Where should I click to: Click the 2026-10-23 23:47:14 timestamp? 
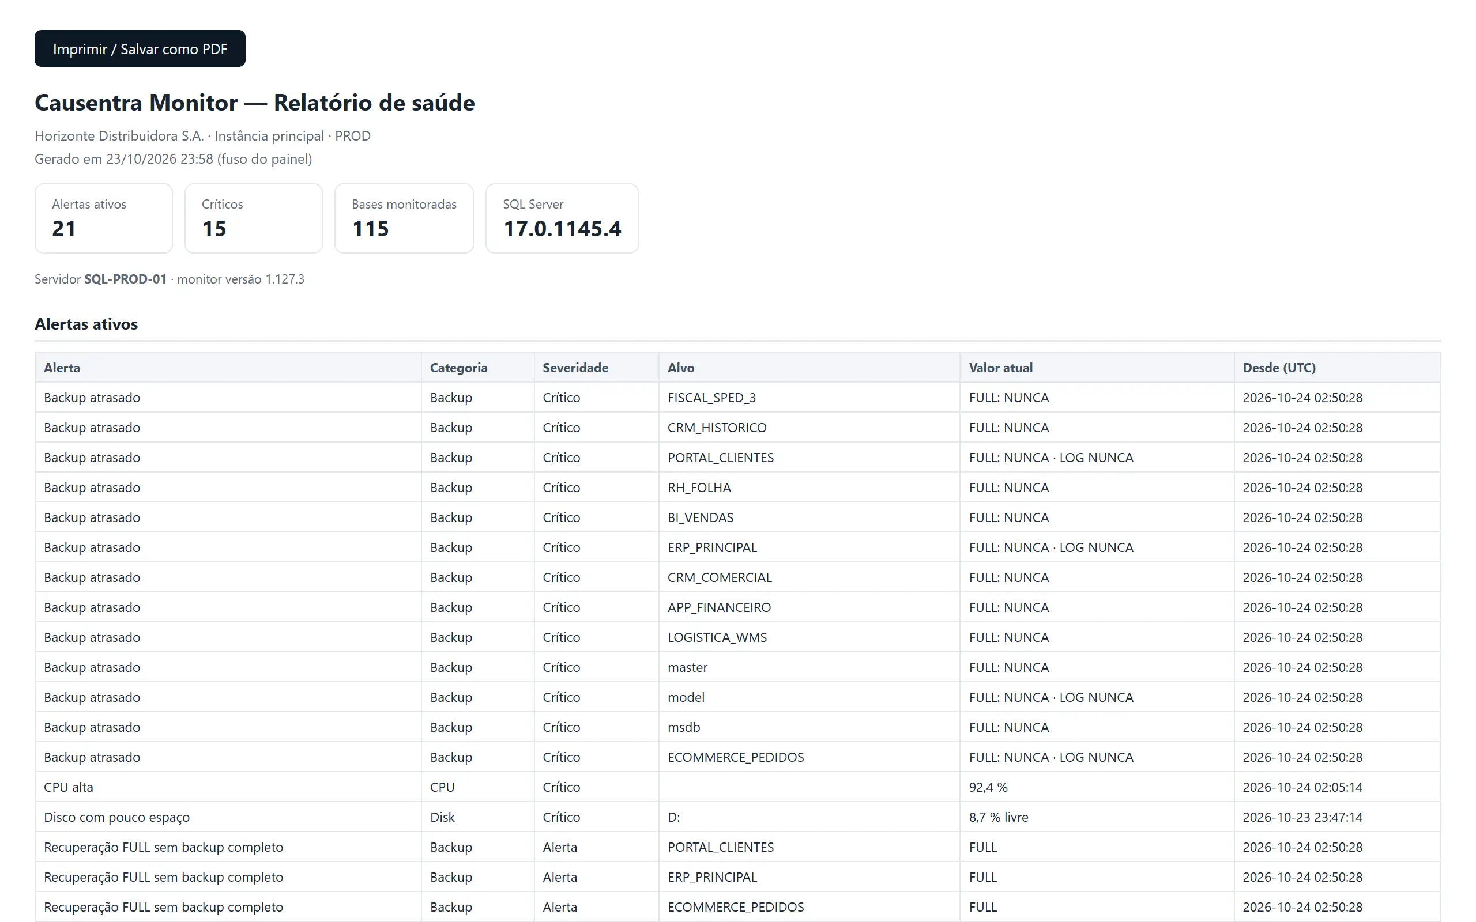(1302, 817)
